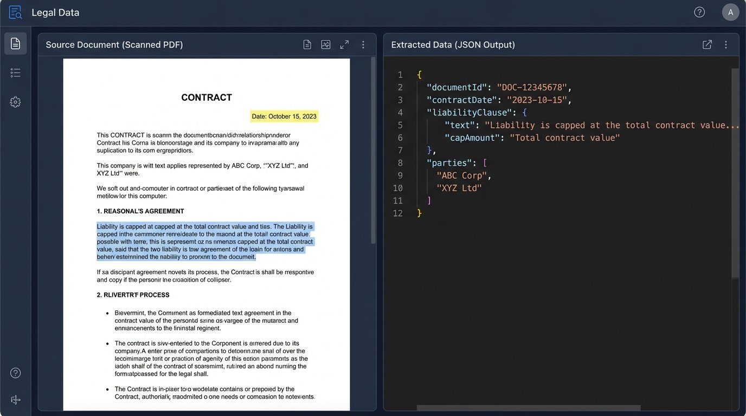Open the Extracted Data JSON in a new window
746x416 pixels.
coord(707,44)
